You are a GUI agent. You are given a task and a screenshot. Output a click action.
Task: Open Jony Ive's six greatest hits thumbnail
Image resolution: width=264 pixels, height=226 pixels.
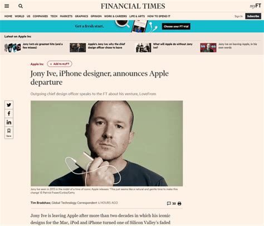coord(13,47)
